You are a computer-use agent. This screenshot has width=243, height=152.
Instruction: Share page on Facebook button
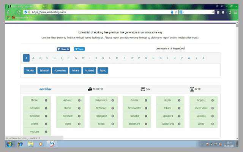(x=63, y=49)
